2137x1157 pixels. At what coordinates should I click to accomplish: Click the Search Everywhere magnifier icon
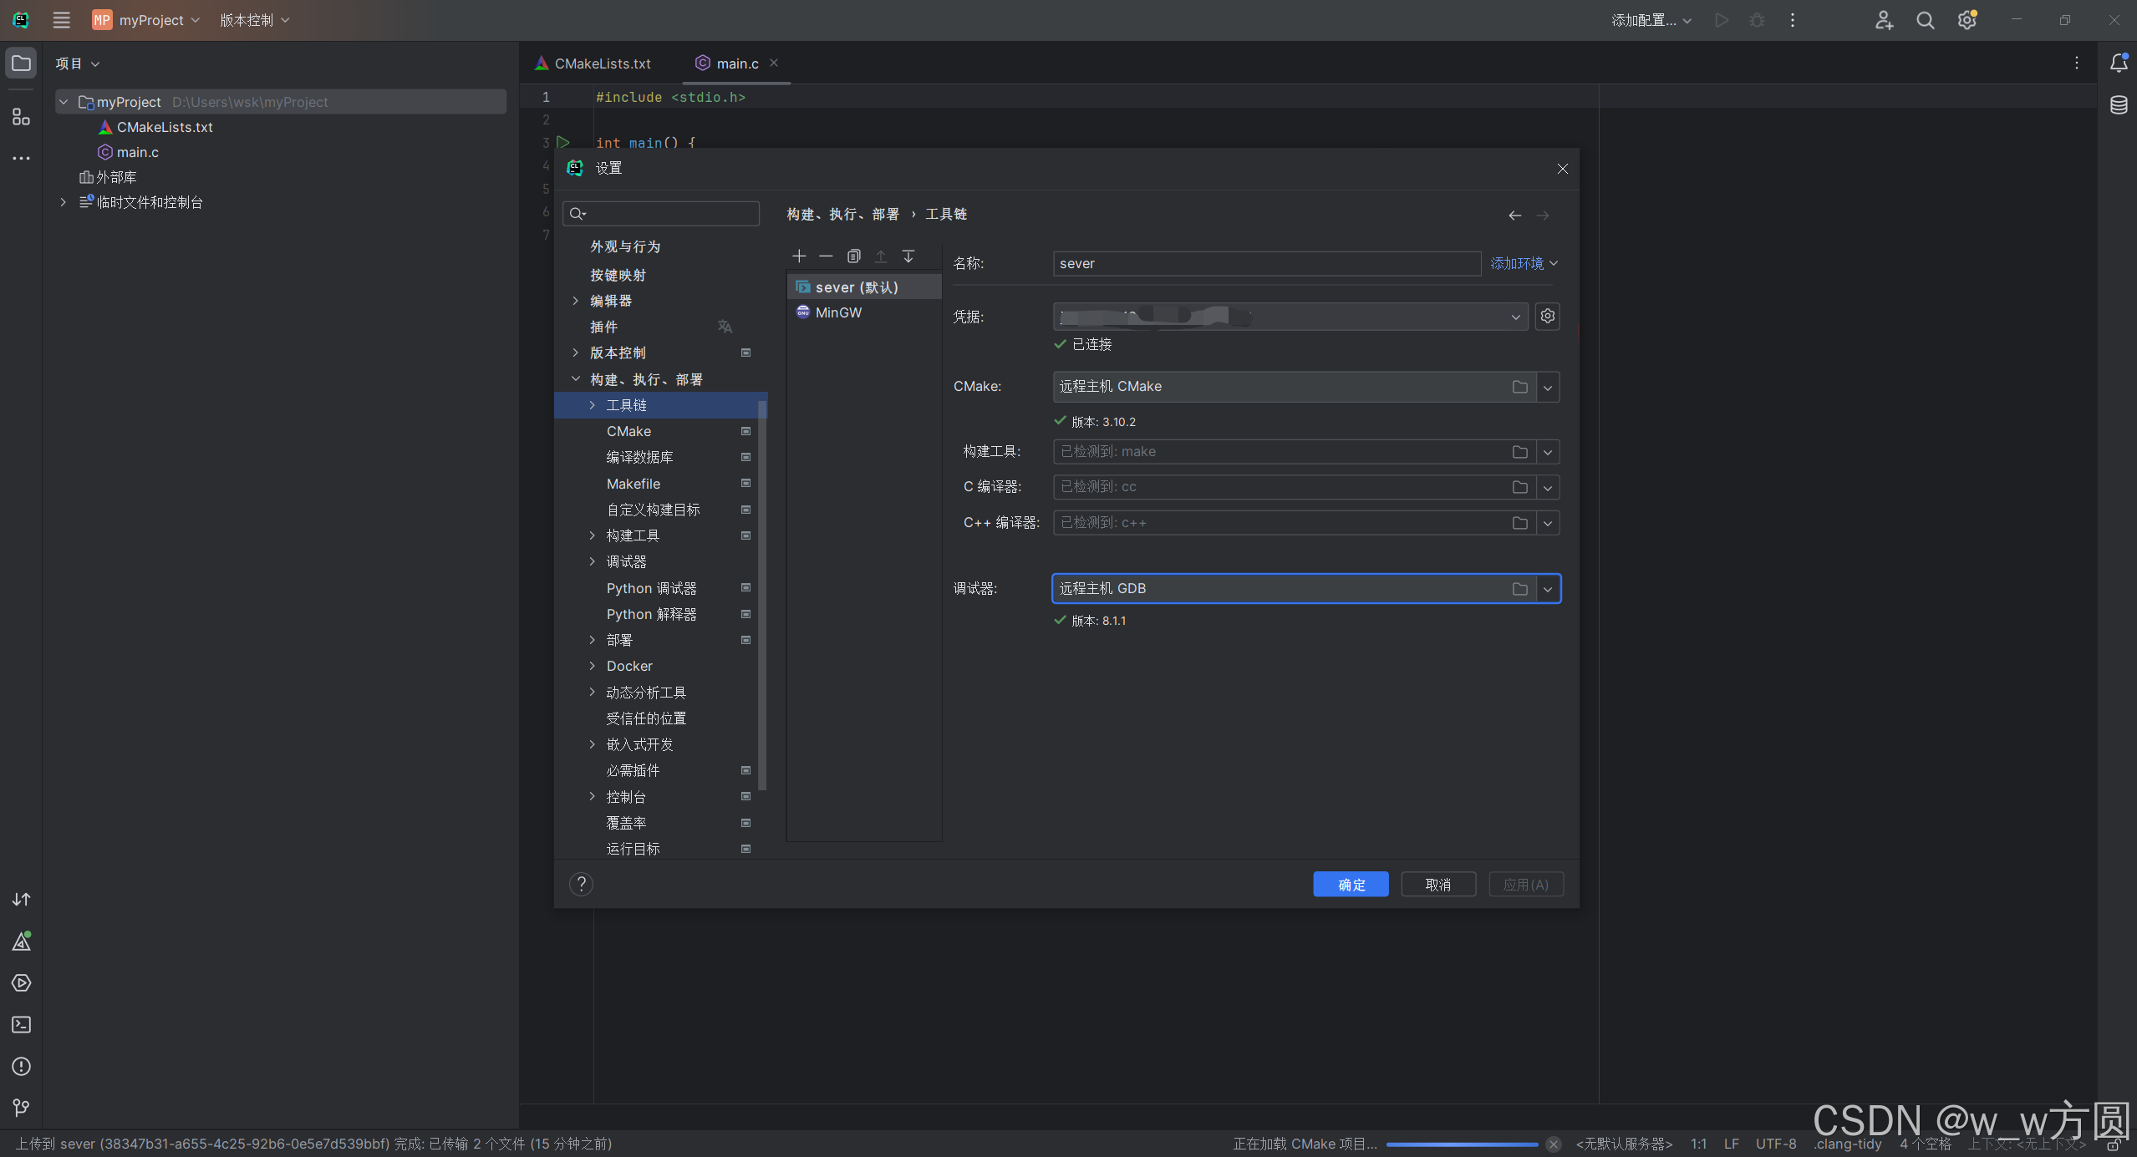[1926, 20]
